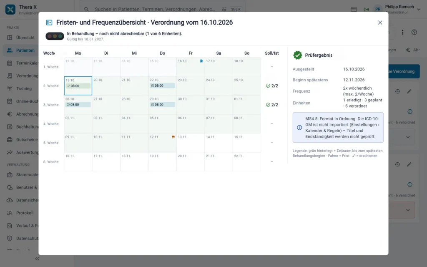The height and width of the screenshot is (267, 427).
Task: Open Terminkalender in the background sidebar
Action: 21,63
